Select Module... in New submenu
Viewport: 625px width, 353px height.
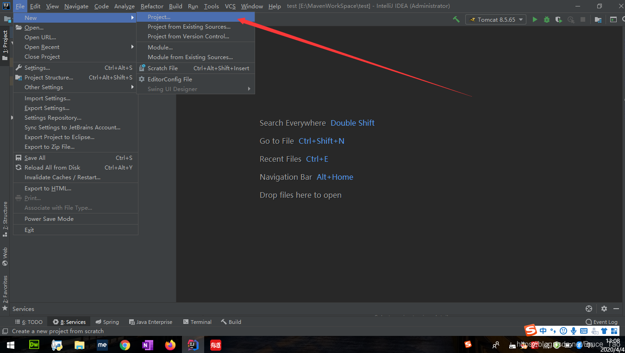(x=195, y=47)
